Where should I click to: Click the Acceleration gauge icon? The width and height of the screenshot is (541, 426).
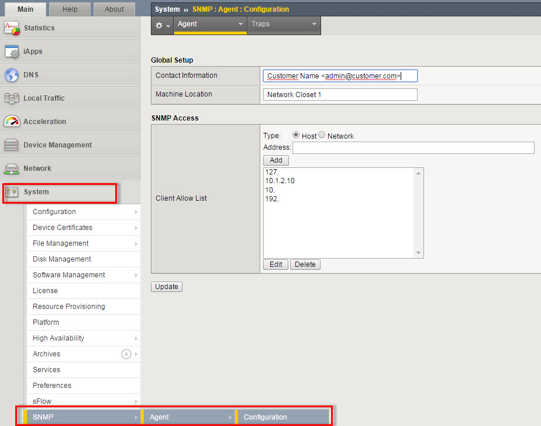(12, 122)
